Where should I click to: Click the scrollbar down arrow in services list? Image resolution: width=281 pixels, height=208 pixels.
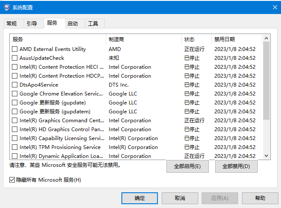click(x=267, y=156)
